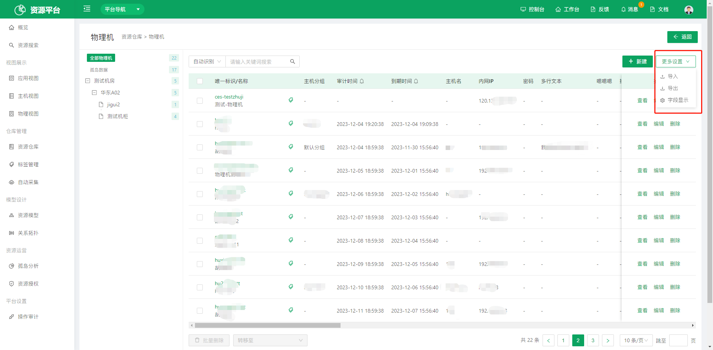The height and width of the screenshot is (350, 713).
Task: Check the checkbox for 2023-12-08 18:59:38 row
Action: point(200,241)
